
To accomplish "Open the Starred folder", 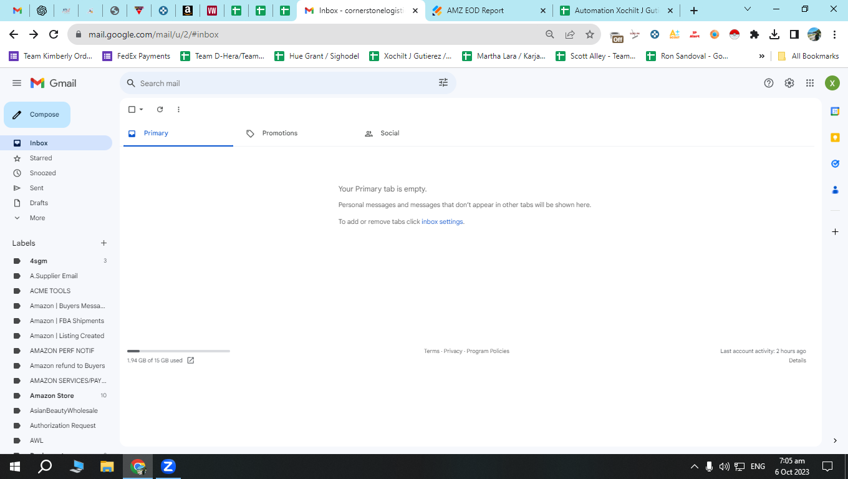I will [x=56, y=158].
